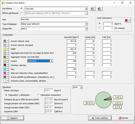This screenshot has height=124, width=135.
Task: Click the 'Créer matériau' button
Action: 100,118
